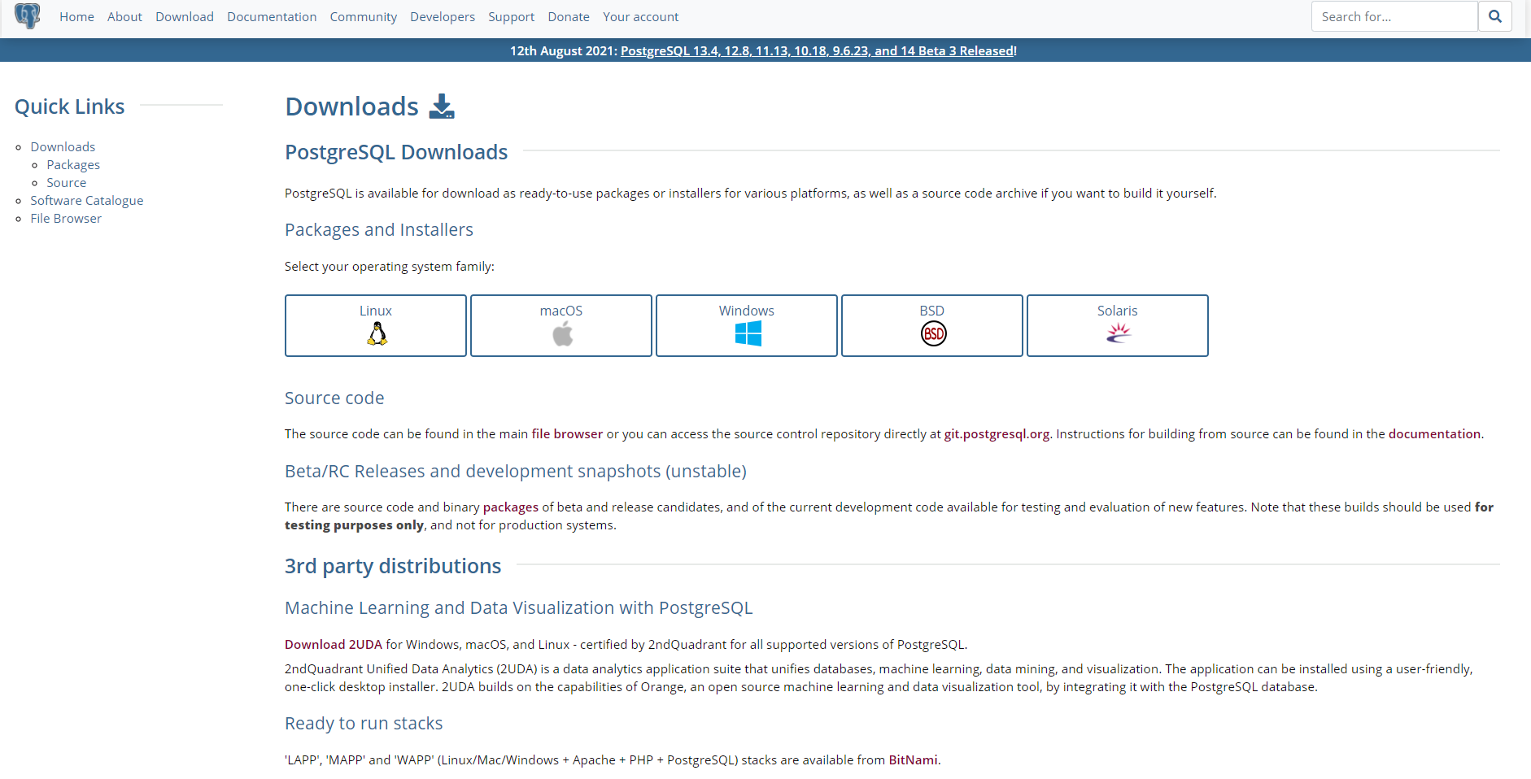Focus the Search for... input field
Viewport: 1531px width, 779px height.
tap(1394, 16)
